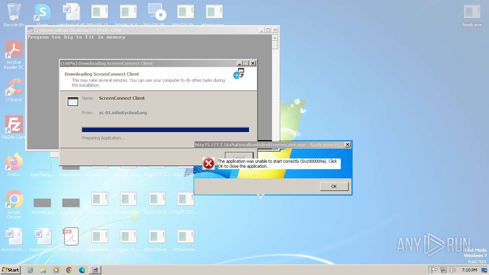The height and width of the screenshot is (275, 489).
Task: Click the Action Center flag tray icon
Action: [434, 270]
